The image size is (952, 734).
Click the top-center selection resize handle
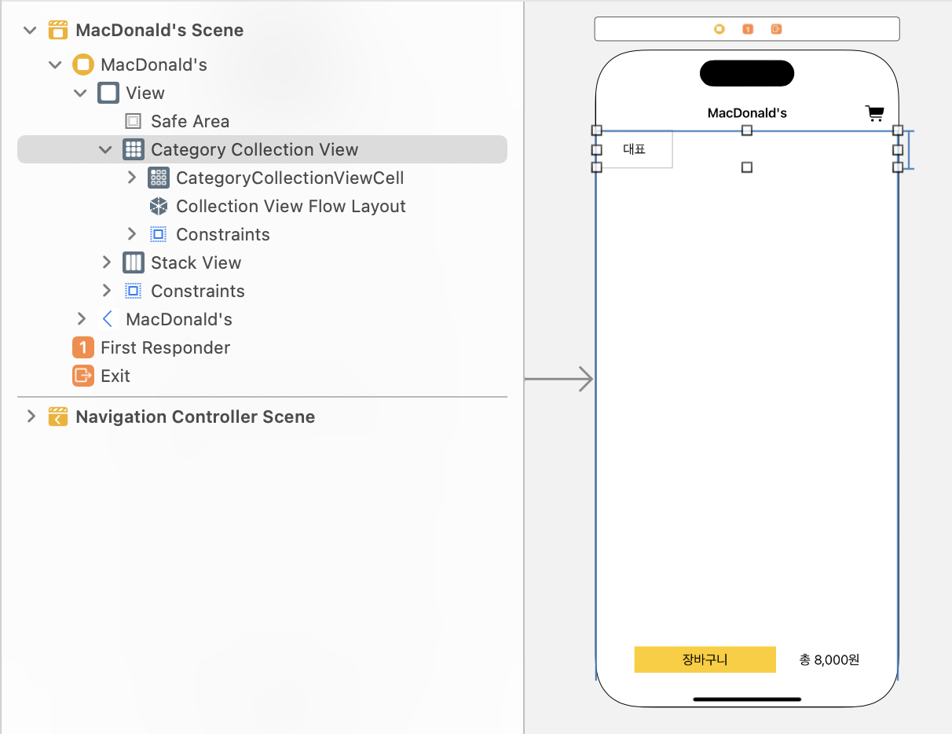(x=747, y=130)
